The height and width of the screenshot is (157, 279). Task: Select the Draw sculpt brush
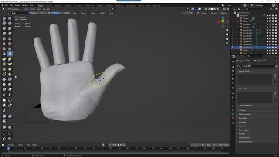[x=4, y=18]
